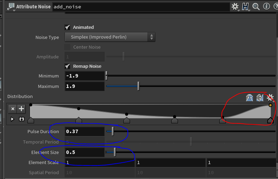Viewport: 278px width, 179px height.
Task: Remove ramp point with the X button
Action: [x=13, y=109]
